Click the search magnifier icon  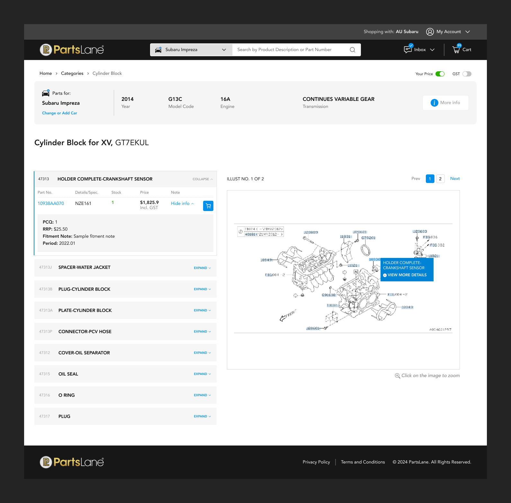pos(352,50)
